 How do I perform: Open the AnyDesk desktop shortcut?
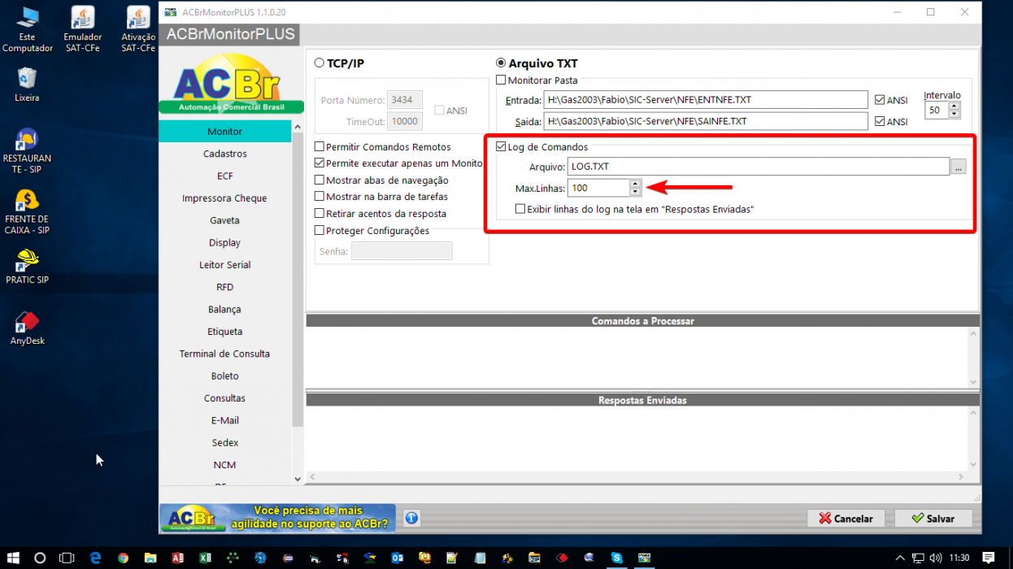pos(27,328)
